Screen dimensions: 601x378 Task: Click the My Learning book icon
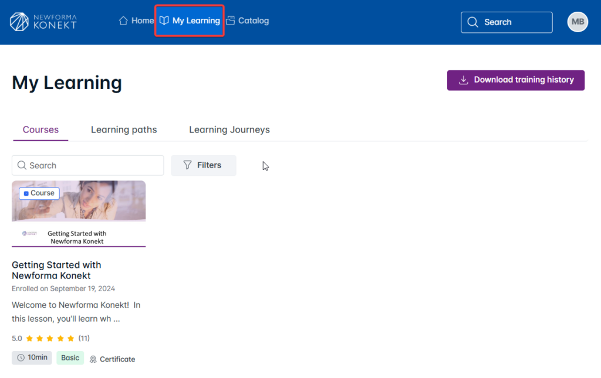click(164, 21)
